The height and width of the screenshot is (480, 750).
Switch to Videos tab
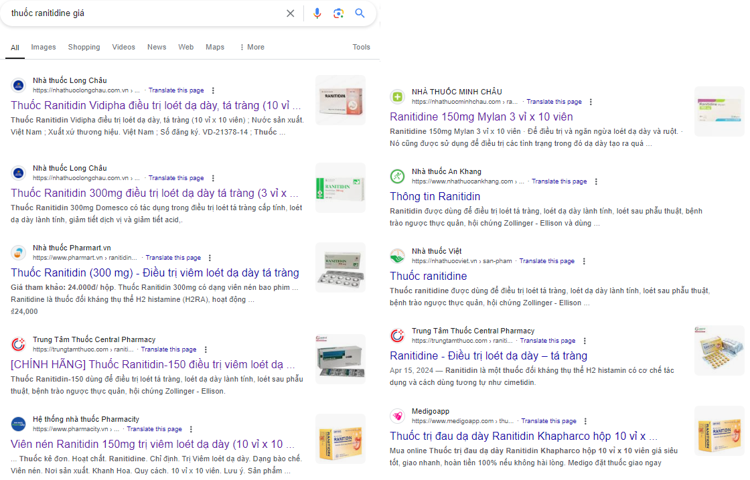point(123,47)
